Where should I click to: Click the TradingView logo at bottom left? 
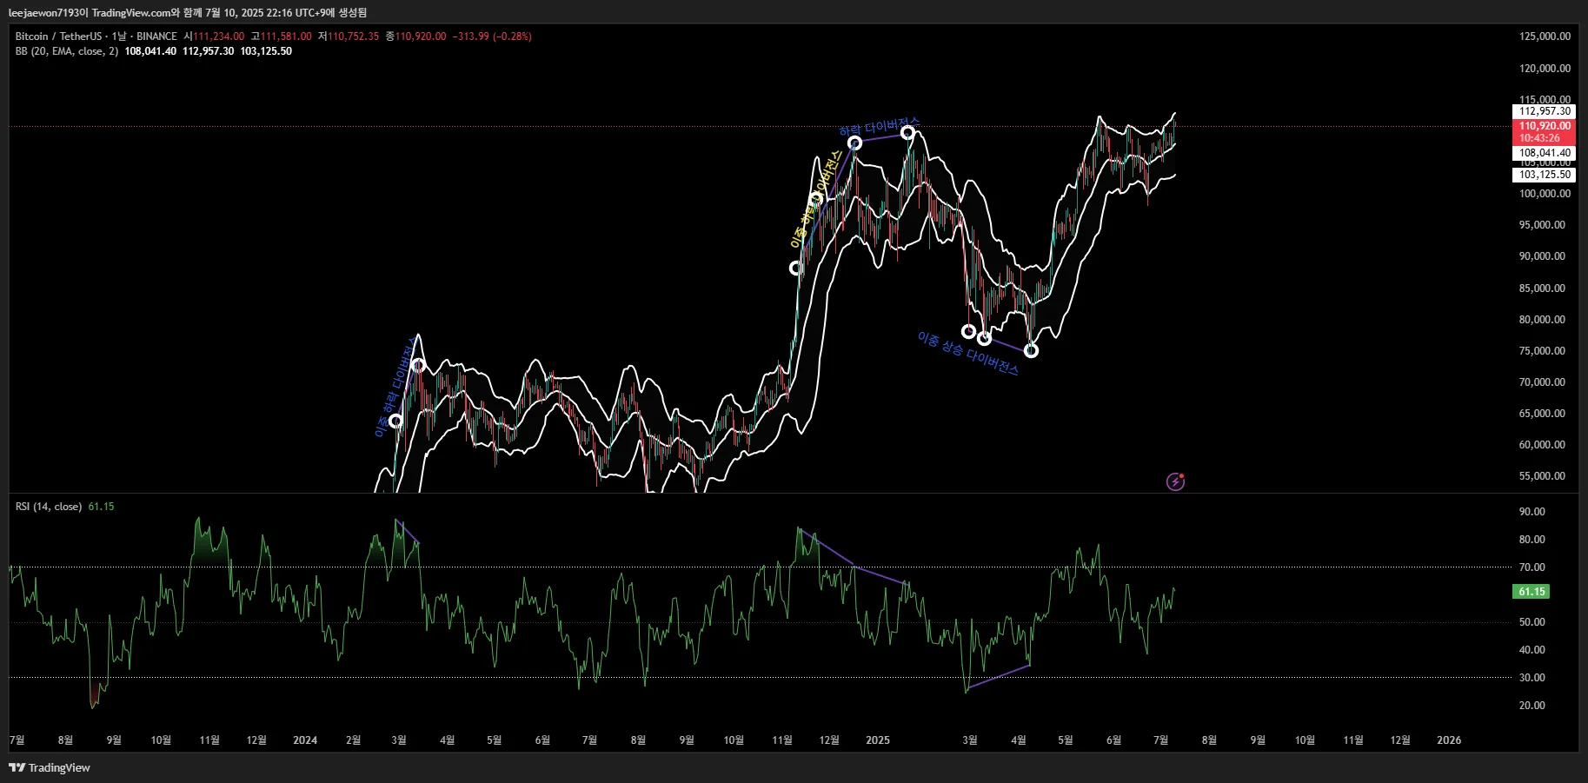(50, 767)
